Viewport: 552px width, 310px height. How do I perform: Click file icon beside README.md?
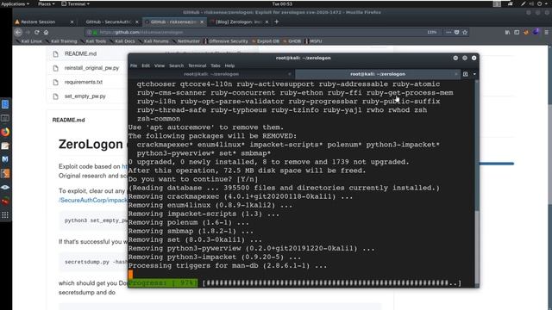click(x=55, y=54)
